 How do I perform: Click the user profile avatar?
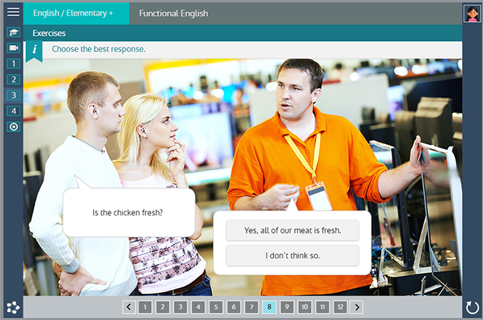click(472, 13)
